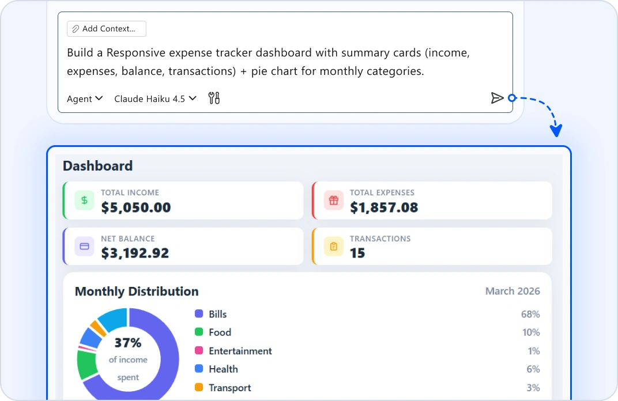Open the Claude Haiku 4.5 model dropdown
This screenshot has height=401, width=618.
coord(155,99)
